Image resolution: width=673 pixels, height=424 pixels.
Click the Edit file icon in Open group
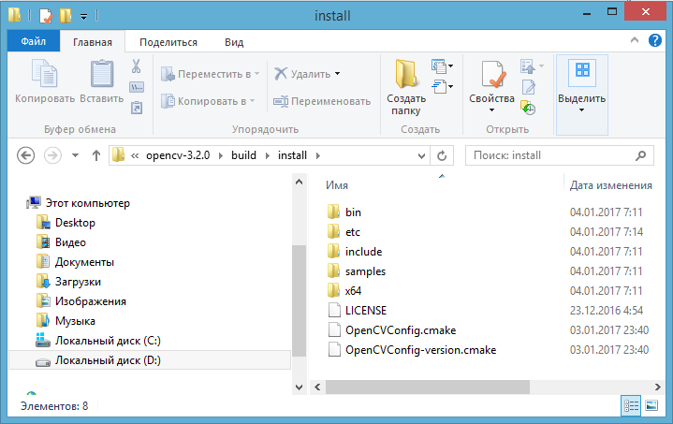(x=528, y=87)
